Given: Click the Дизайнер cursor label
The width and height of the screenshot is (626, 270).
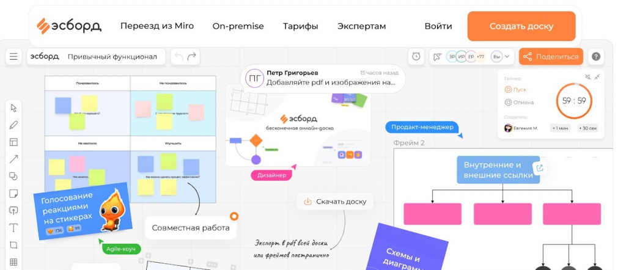Looking at the screenshot, I should (x=271, y=175).
